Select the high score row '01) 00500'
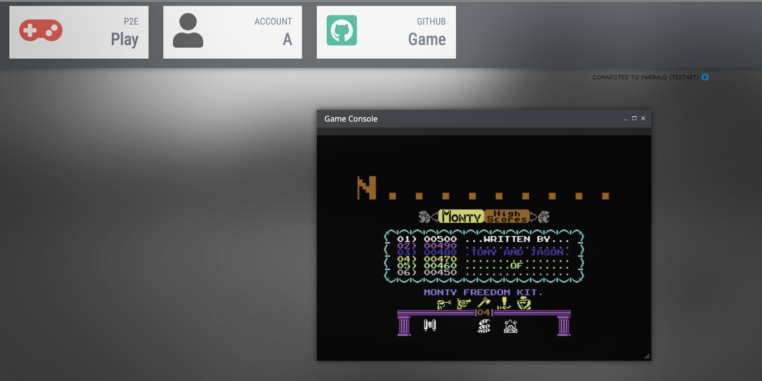 pos(484,239)
